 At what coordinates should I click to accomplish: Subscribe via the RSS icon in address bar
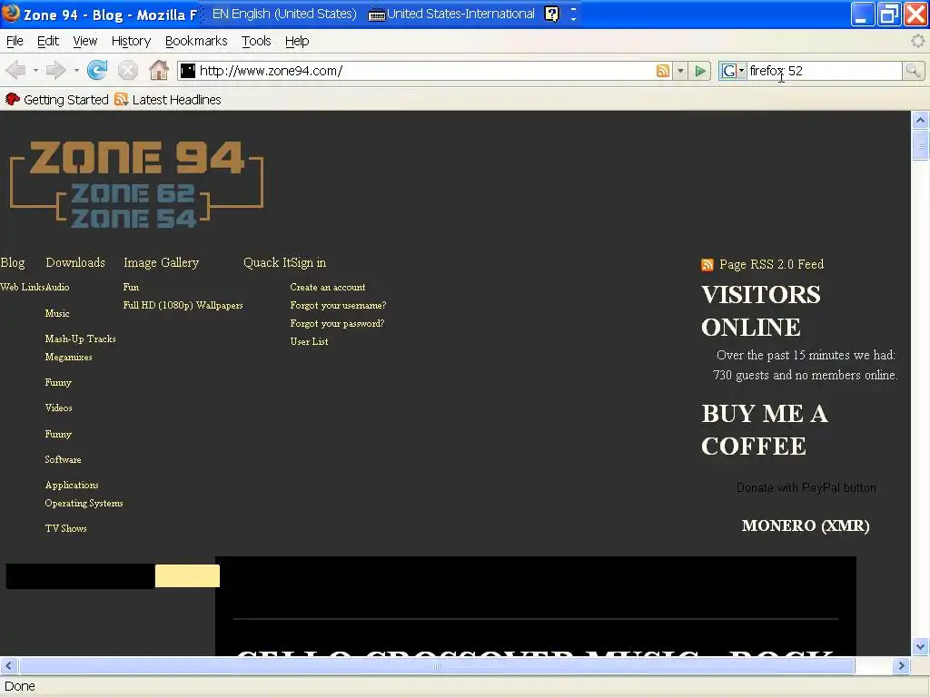click(x=662, y=71)
